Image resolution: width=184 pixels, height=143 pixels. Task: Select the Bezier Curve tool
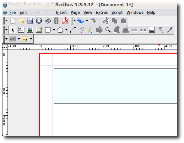81,30
